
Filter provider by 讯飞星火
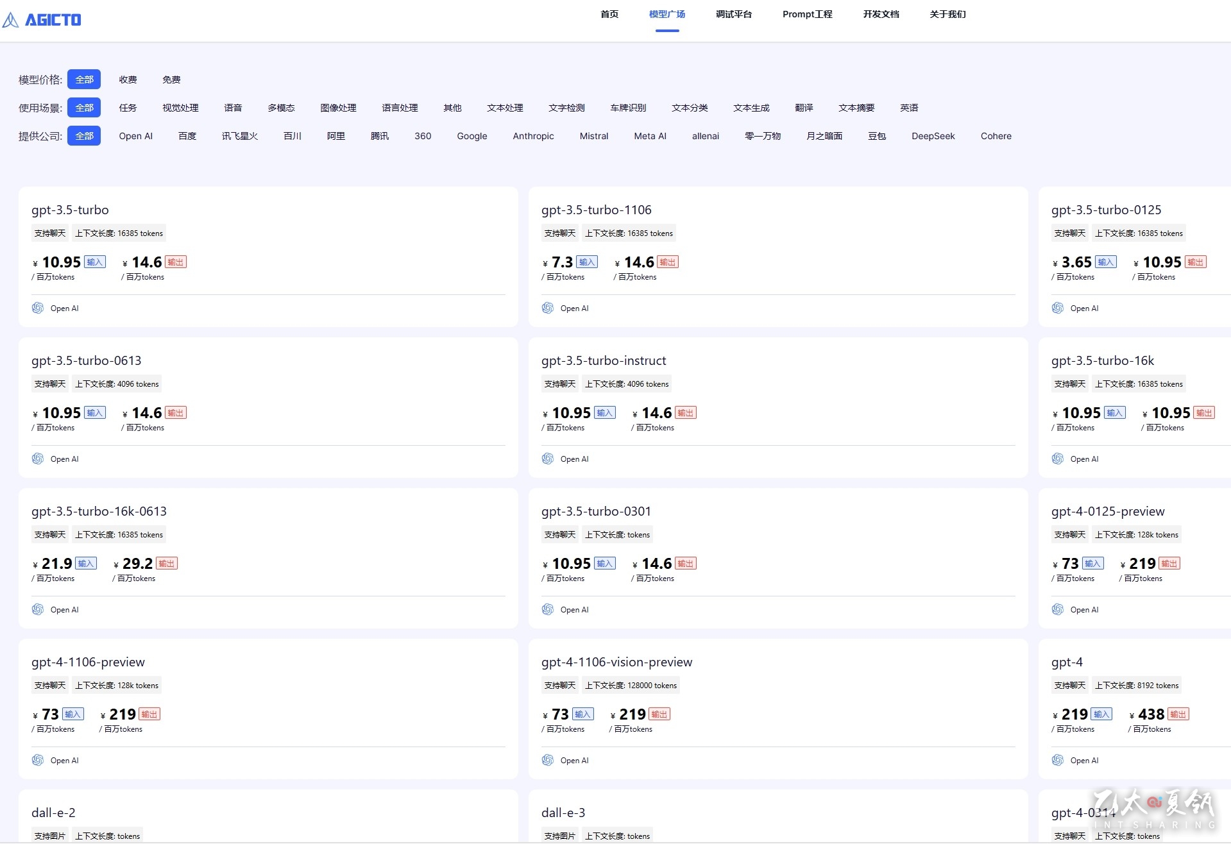pyautogui.click(x=240, y=136)
